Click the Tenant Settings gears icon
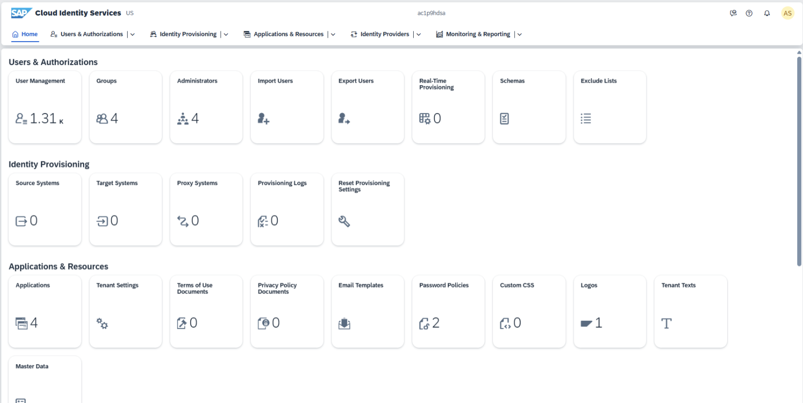 102,323
